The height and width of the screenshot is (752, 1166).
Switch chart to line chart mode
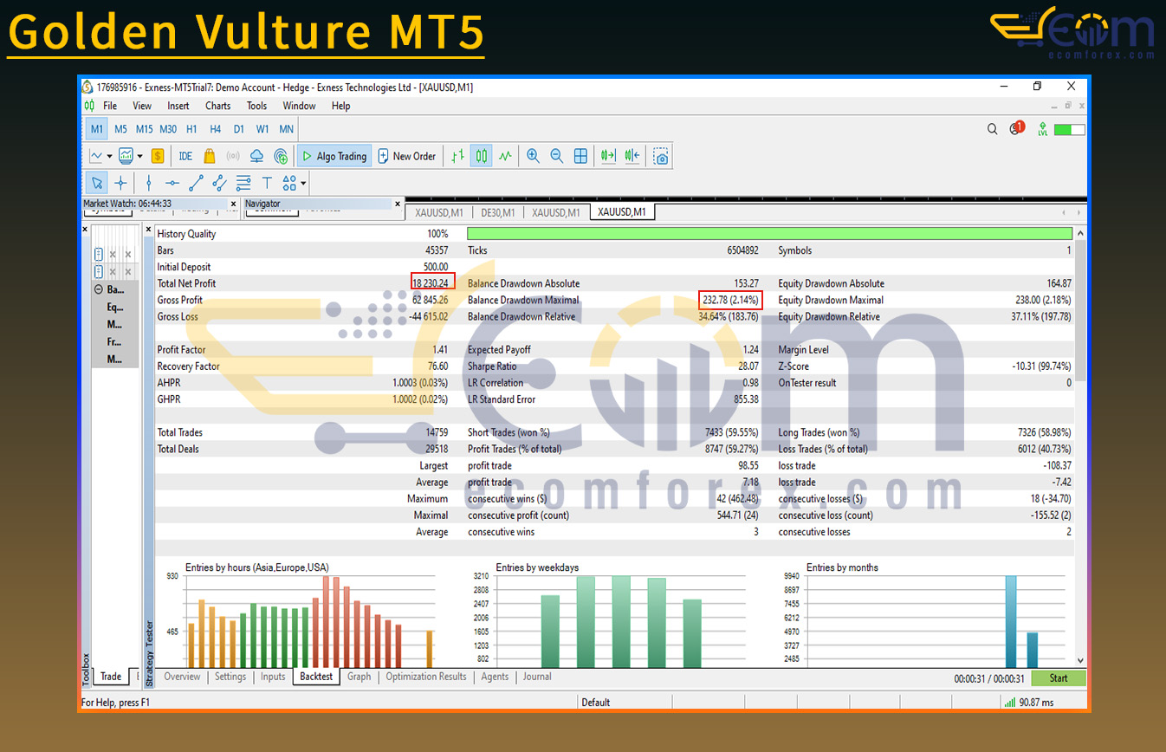[505, 156]
